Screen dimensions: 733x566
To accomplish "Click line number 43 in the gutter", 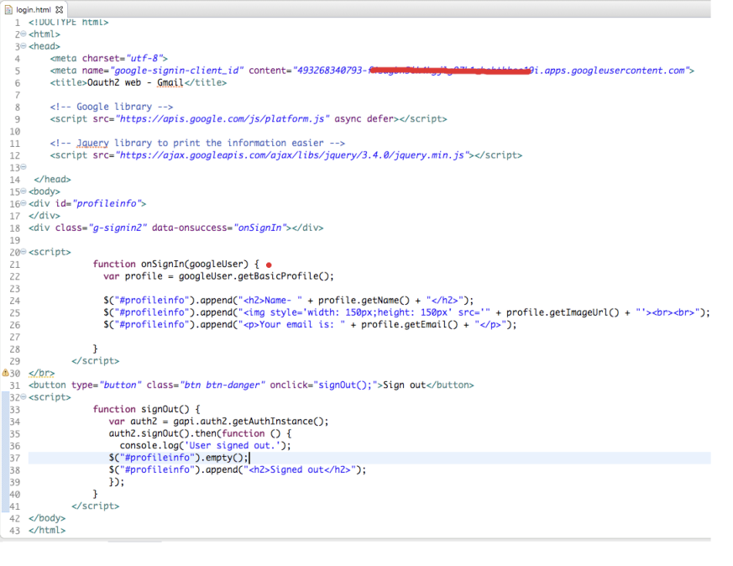I will (15, 531).
